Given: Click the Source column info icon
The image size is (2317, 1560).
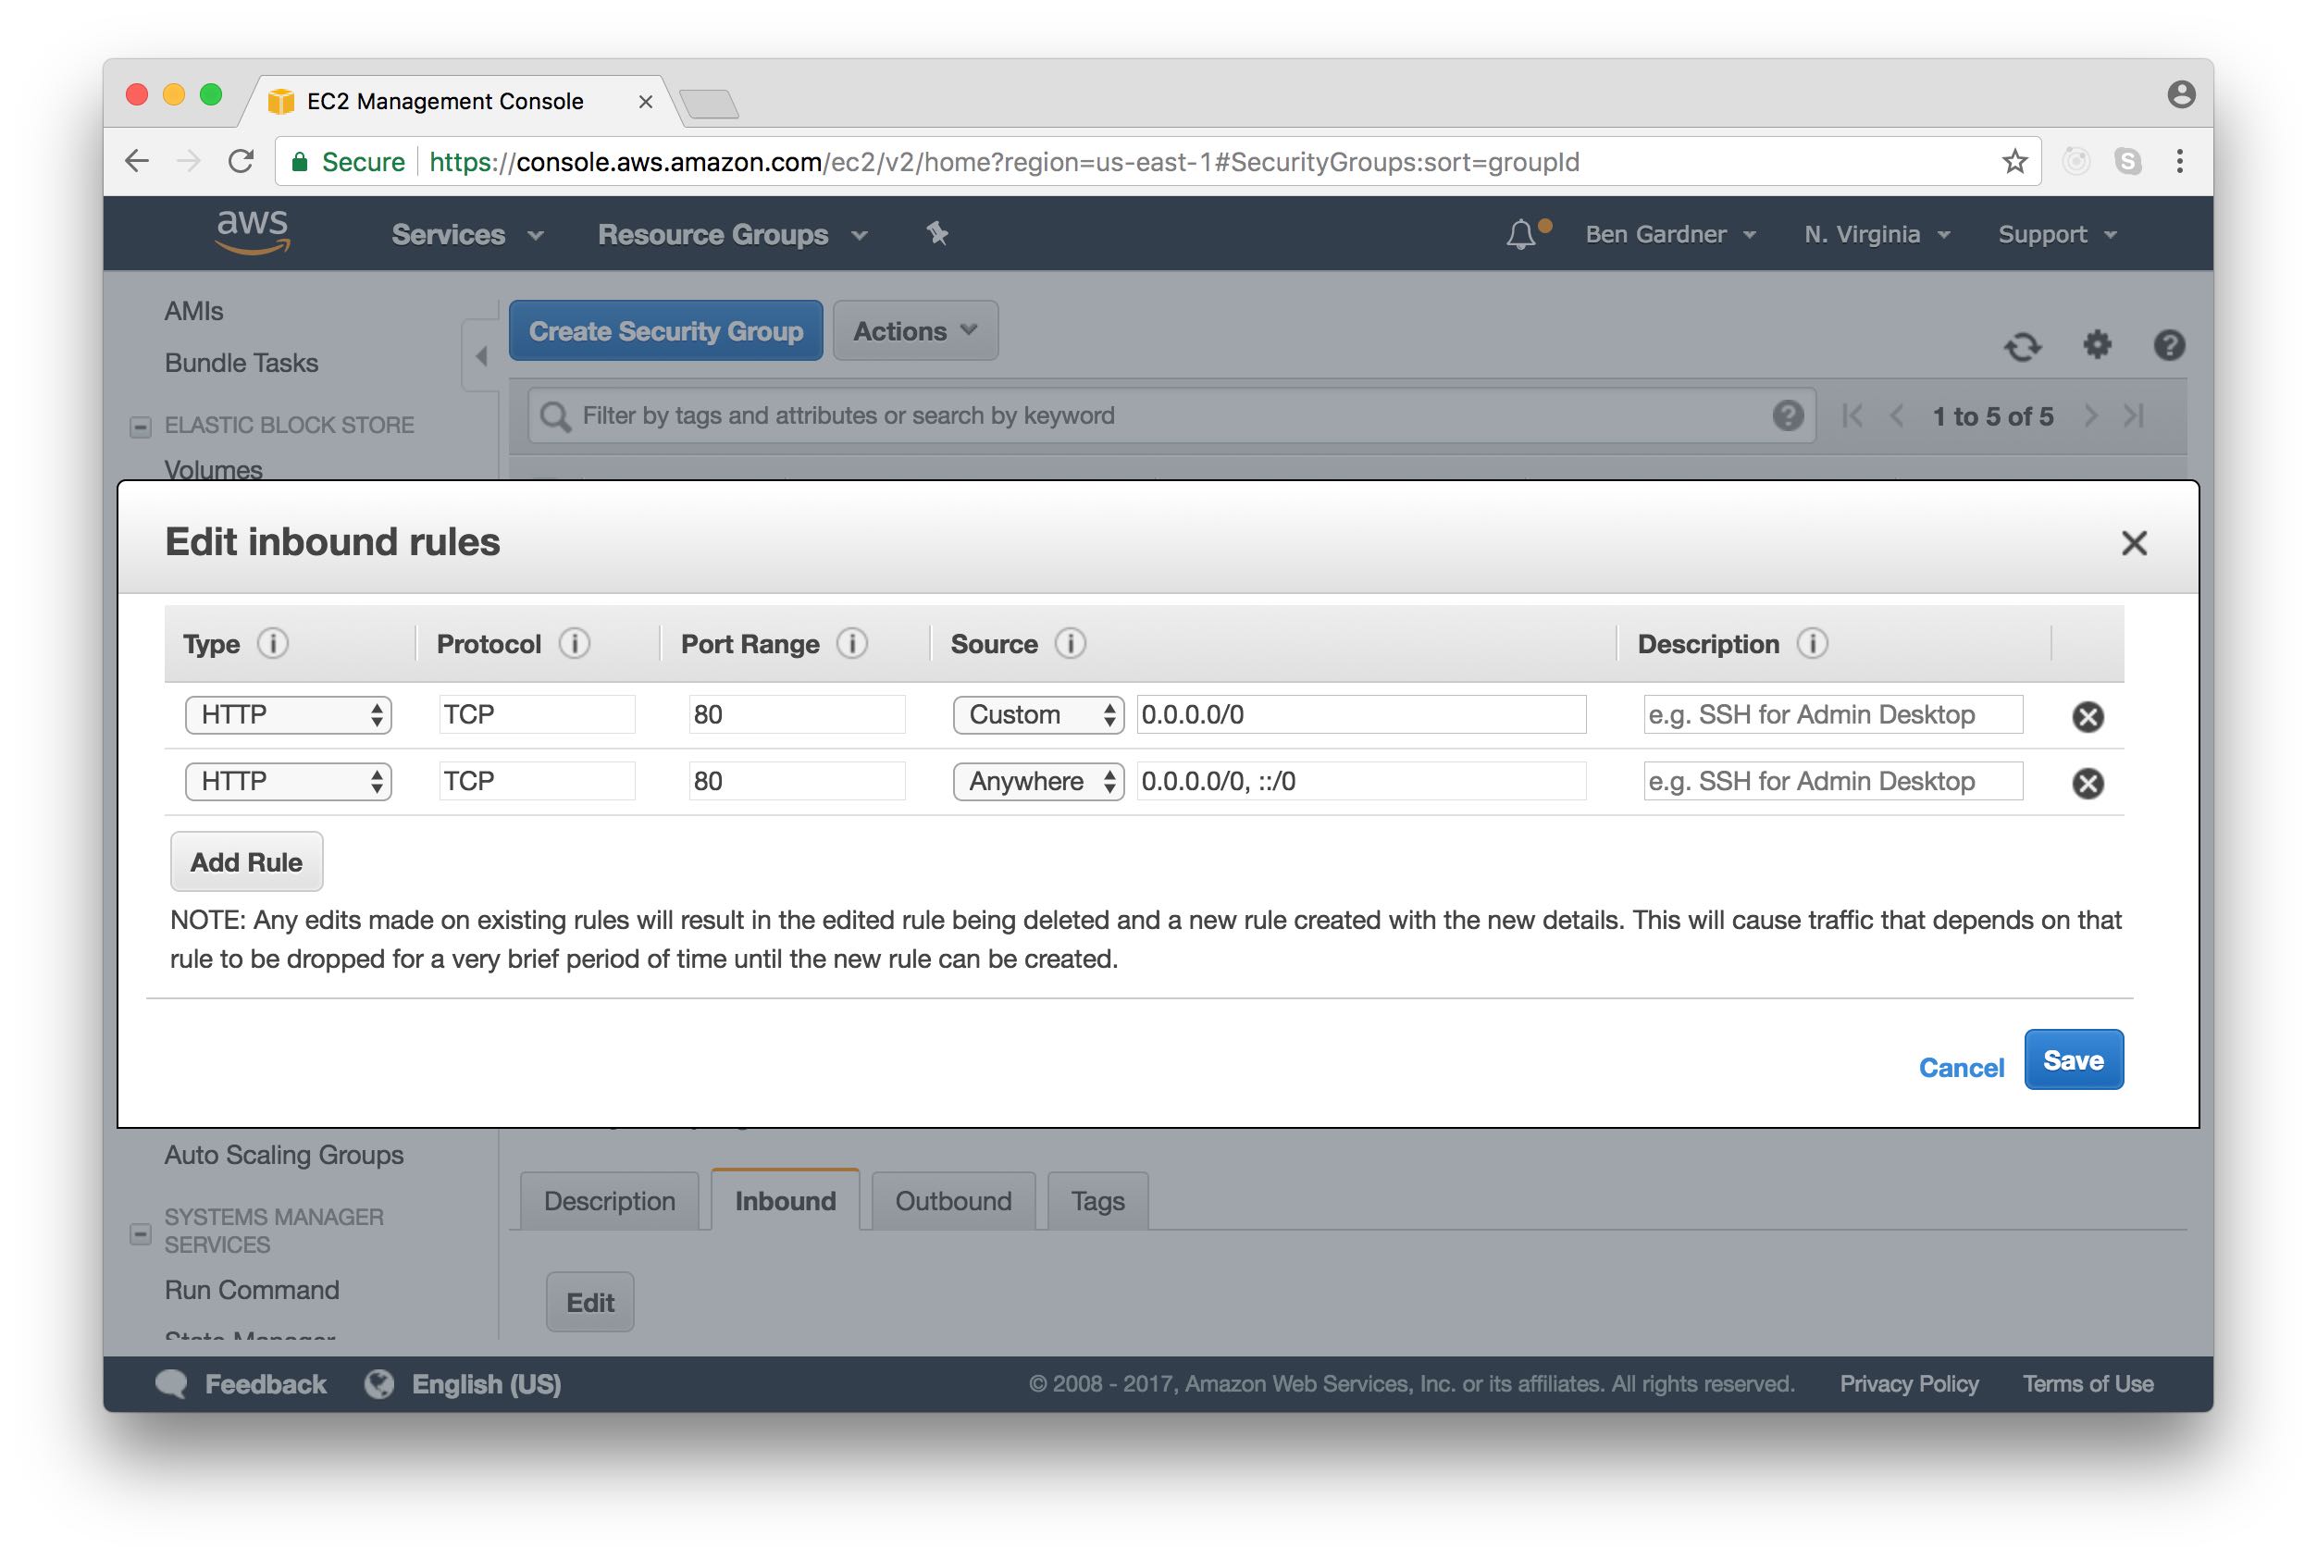Looking at the screenshot, I should pos(1070,644).
